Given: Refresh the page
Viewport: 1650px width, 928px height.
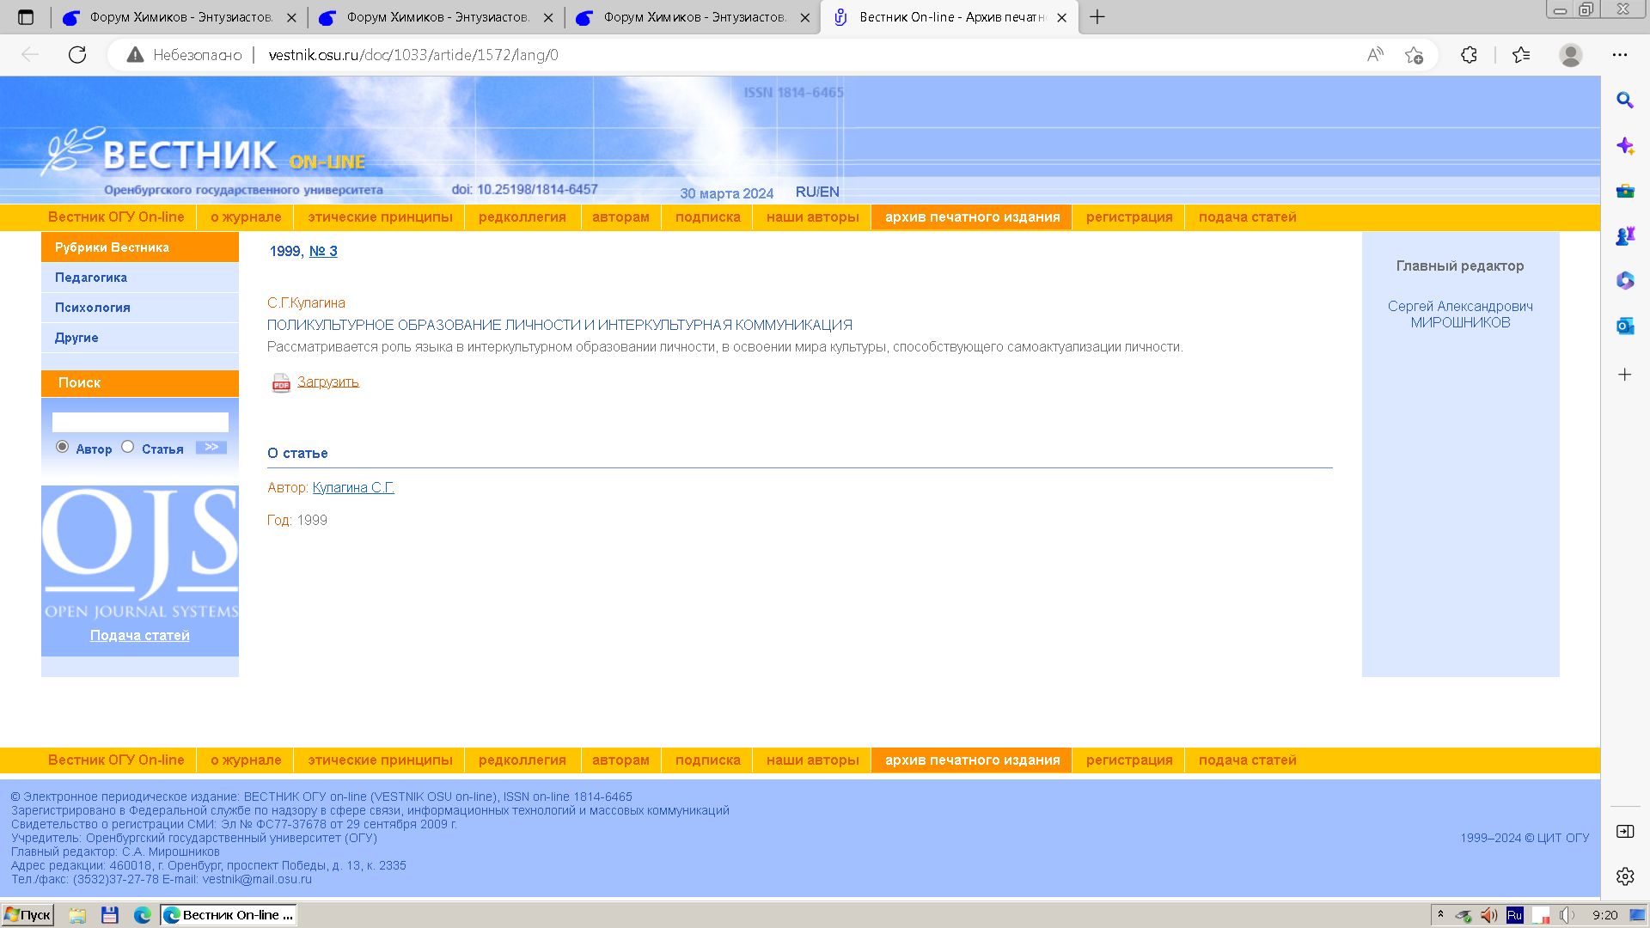Looking at the screenshot, I should pyautogui.click(x=77, y=55).
